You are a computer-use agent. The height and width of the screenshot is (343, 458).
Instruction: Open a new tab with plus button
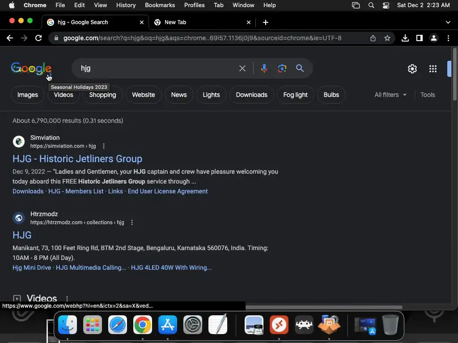tap(266, 22)
